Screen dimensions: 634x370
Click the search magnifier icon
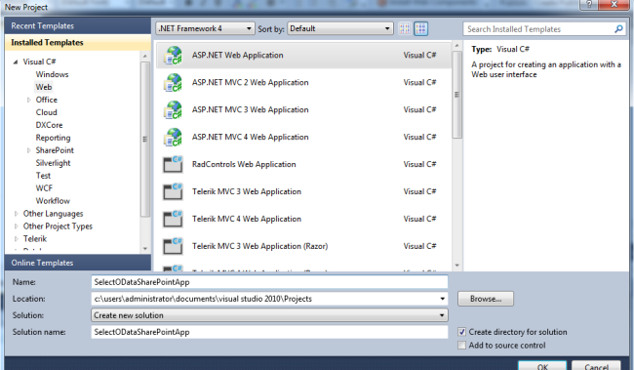pyautogui.click(x=618, y=29)
